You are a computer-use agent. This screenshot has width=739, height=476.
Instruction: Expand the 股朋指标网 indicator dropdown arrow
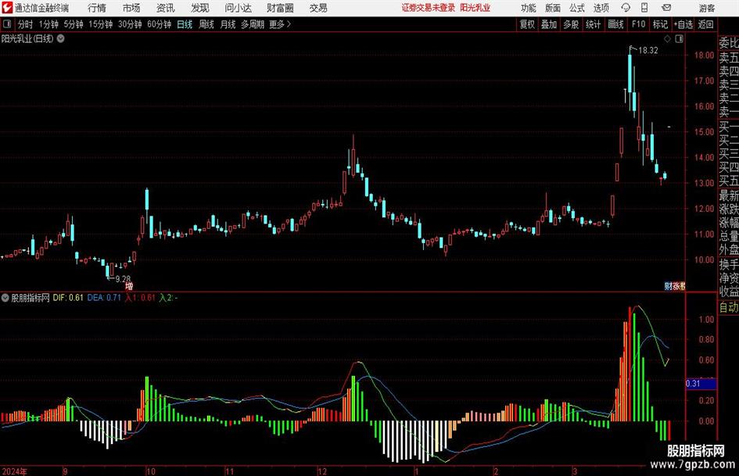pos(5,297)
